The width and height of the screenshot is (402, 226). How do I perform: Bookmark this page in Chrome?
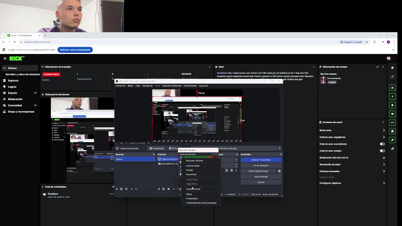click(367, 42)
